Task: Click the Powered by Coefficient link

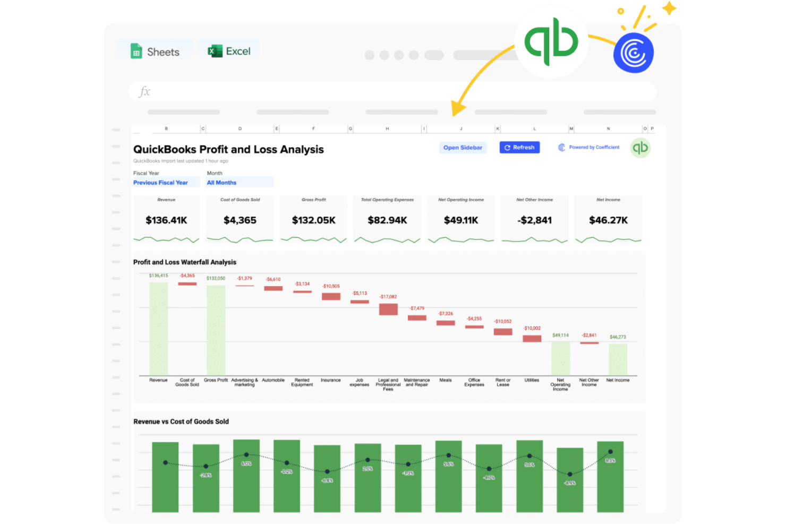Action: pos(594,147)
